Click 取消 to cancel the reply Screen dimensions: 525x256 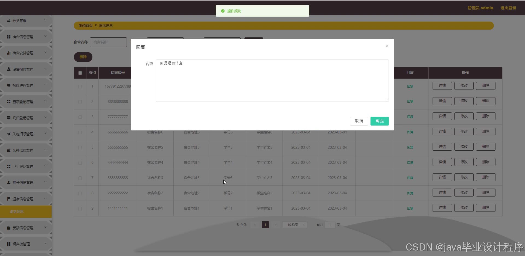point(359,121)
